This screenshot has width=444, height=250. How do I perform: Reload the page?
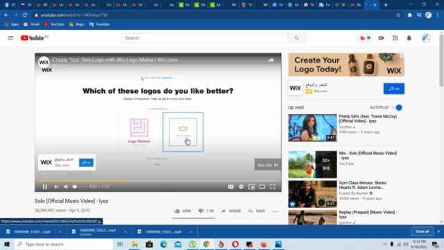(x=25, y=15)
